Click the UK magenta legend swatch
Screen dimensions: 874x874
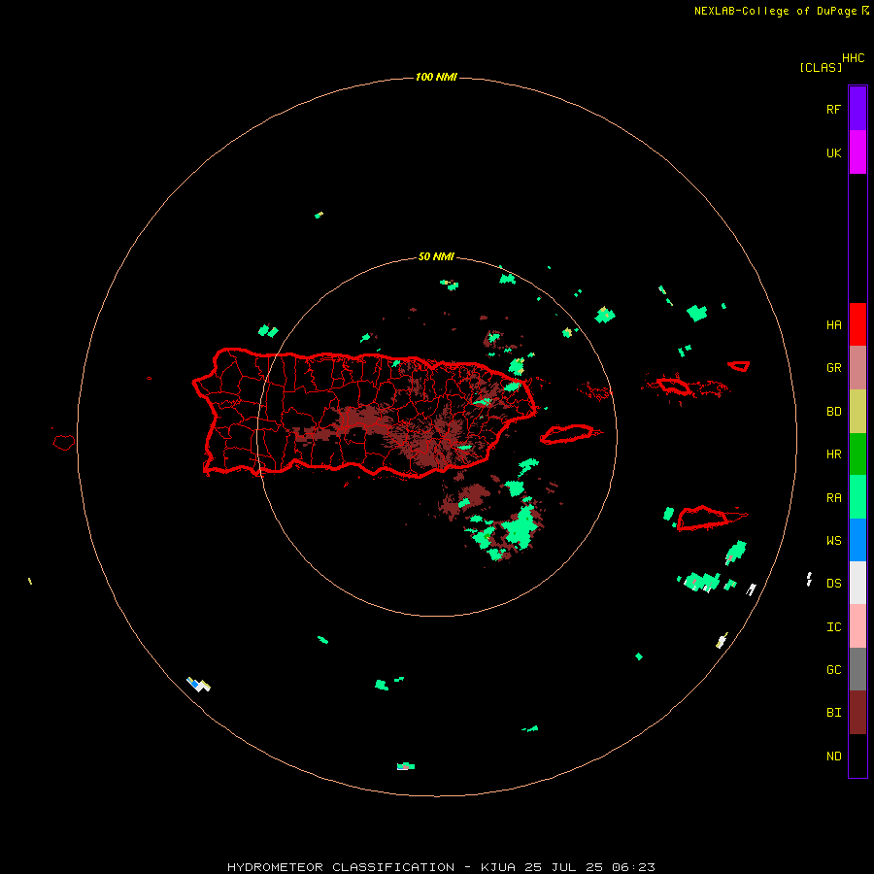[x=857, y=152]
